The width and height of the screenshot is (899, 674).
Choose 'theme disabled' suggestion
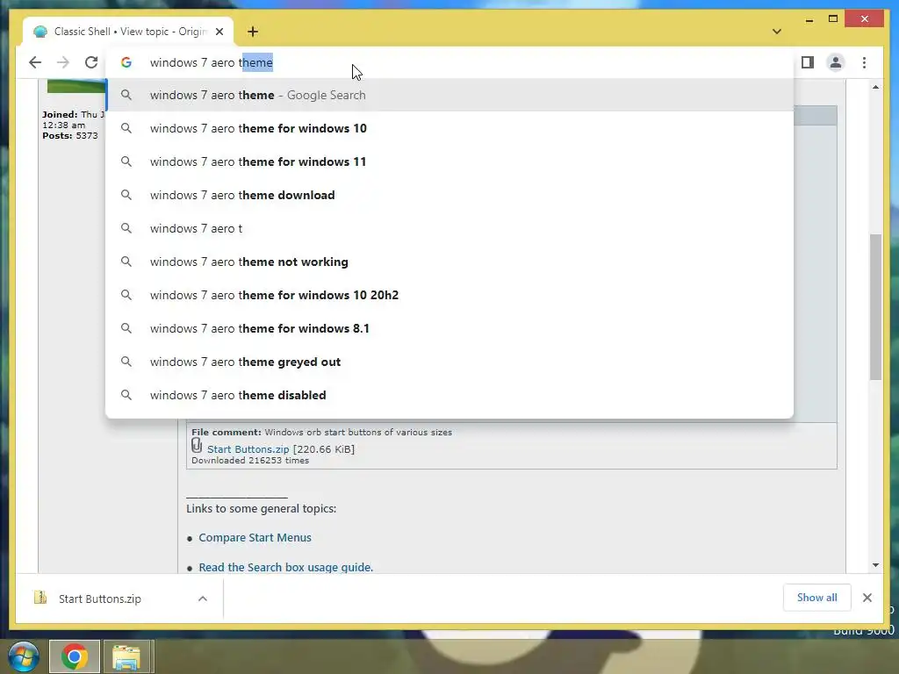pos(450,395)
